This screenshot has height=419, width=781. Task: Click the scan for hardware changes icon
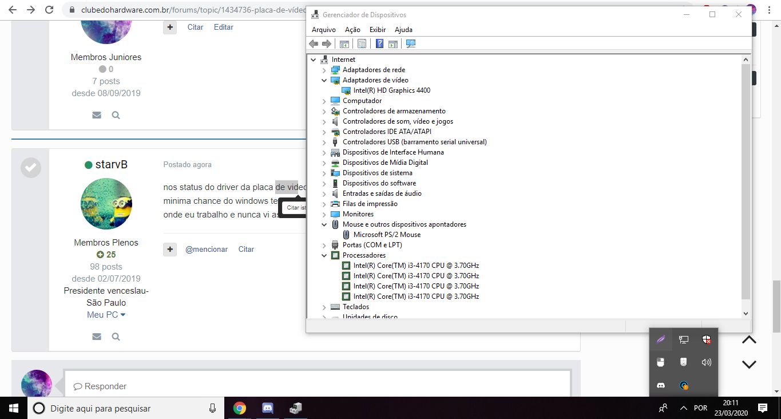pos(411,44)
